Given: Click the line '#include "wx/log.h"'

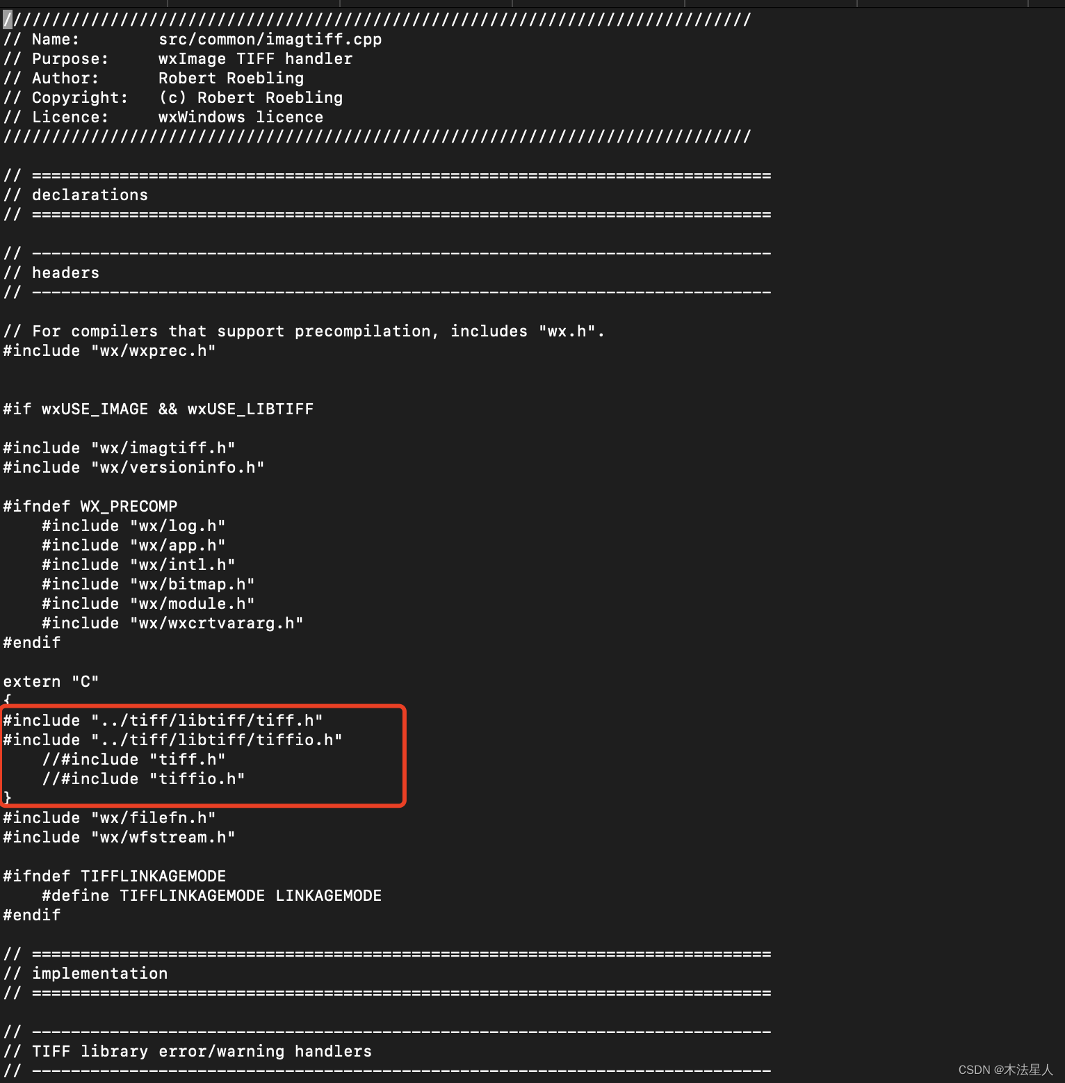Looking at the screenshot, I should click(133, 526).
